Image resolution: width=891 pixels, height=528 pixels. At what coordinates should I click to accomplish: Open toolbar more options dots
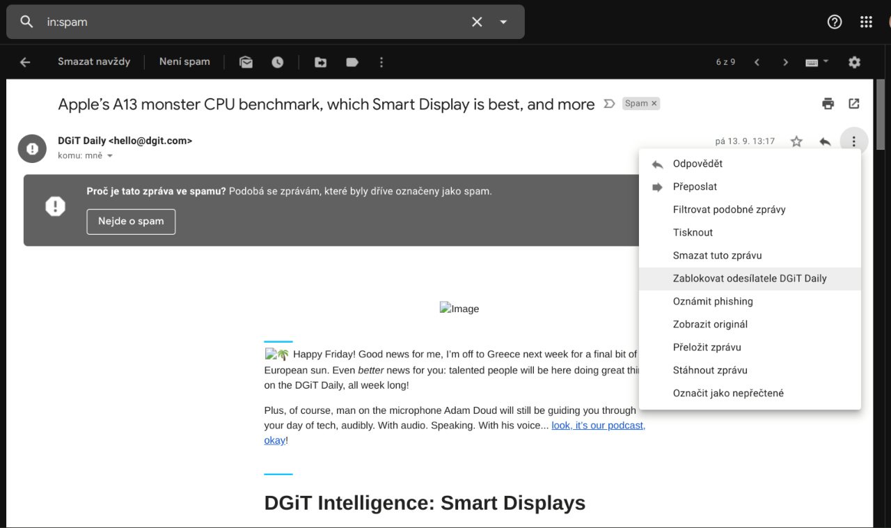pyautogui.click(x=381, y=62)
